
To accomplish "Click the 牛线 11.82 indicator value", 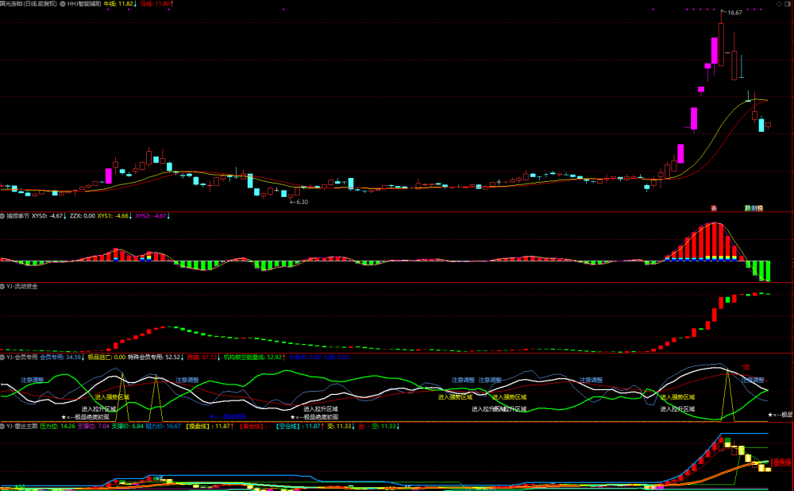I will click(x=120, y=3).
